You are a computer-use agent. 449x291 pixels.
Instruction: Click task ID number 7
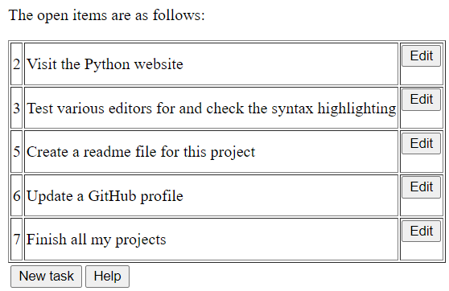(x=17, y=240)
